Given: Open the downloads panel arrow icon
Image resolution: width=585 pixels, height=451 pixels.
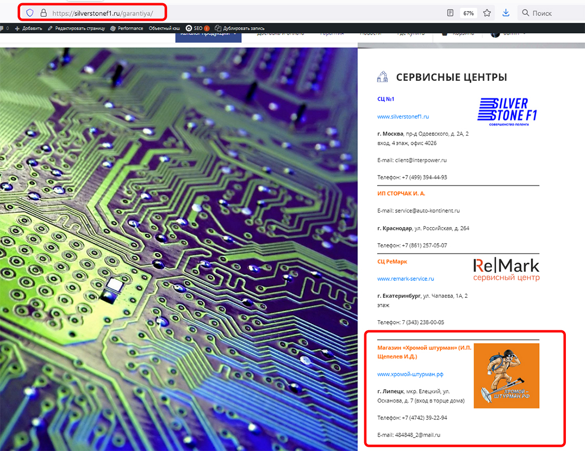Looking at the screenshot, I should click(506, 13).
